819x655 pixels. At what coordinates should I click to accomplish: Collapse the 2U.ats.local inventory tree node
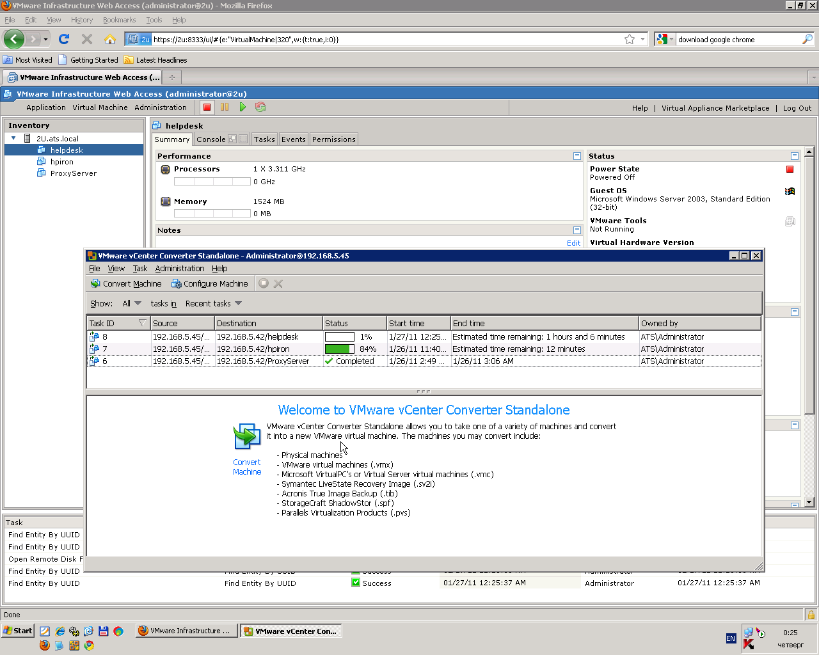13,138
